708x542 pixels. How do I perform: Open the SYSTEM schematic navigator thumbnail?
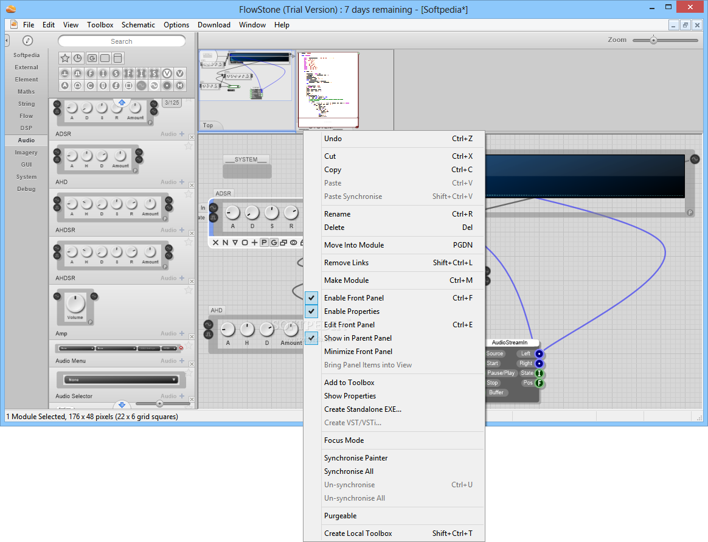(x=328, y=91)
